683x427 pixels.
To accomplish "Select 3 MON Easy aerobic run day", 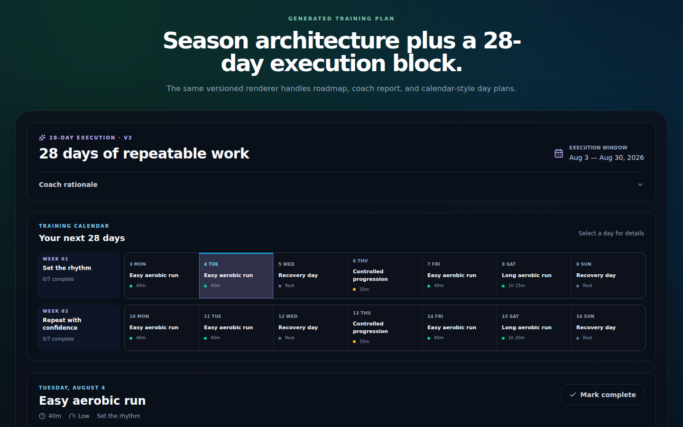I will pyautogui.click(x=162, y=276).
